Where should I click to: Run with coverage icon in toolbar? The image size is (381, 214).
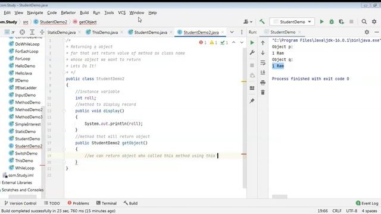341,22
